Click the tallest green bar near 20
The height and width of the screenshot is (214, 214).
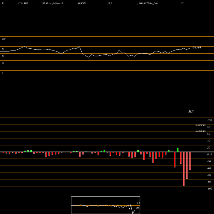tap(178, 150)
